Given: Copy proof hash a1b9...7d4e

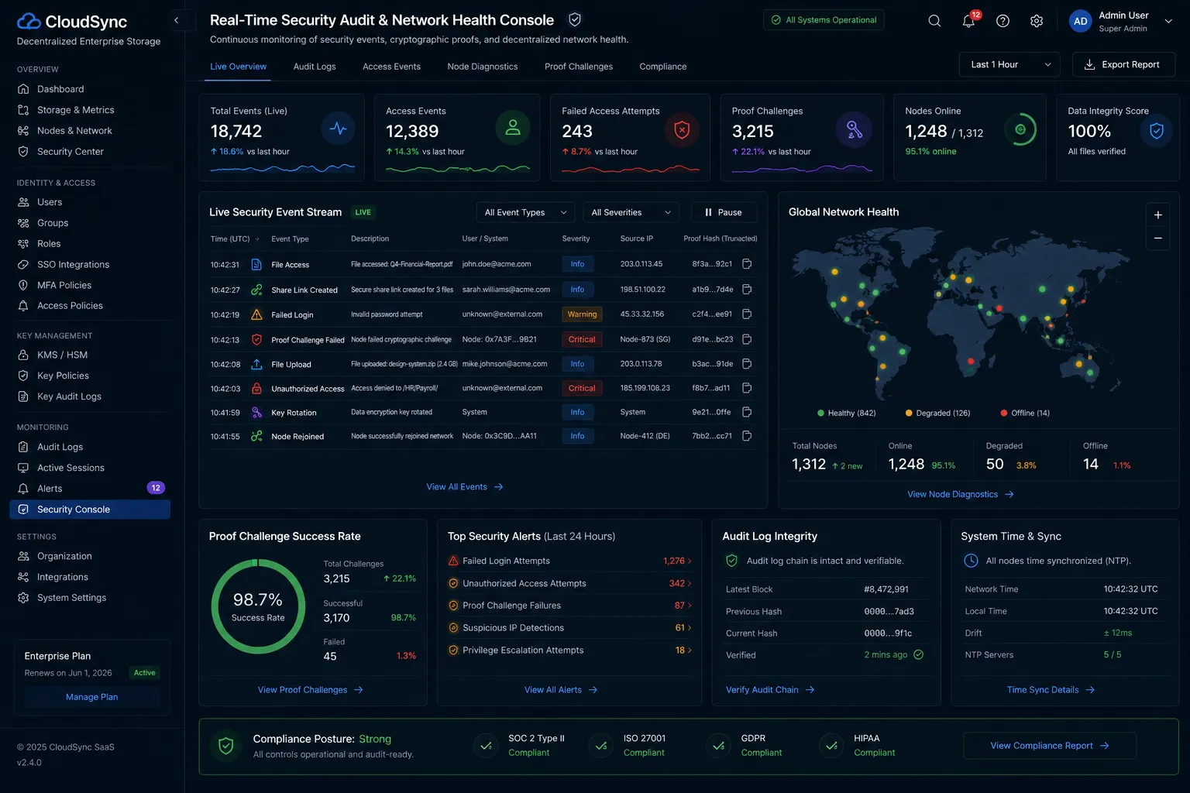Looking at the screenshot, I should click(x=747, y=289).
